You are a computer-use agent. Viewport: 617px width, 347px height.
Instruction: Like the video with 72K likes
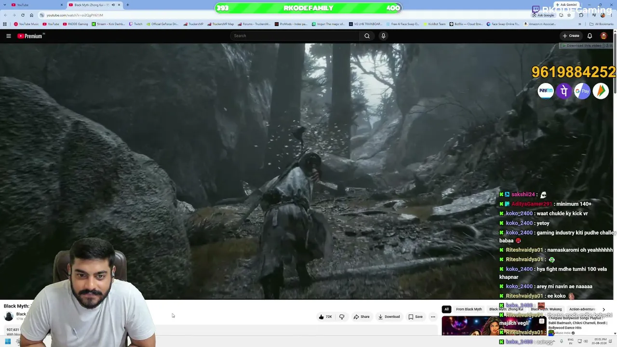tap(325, 317)
